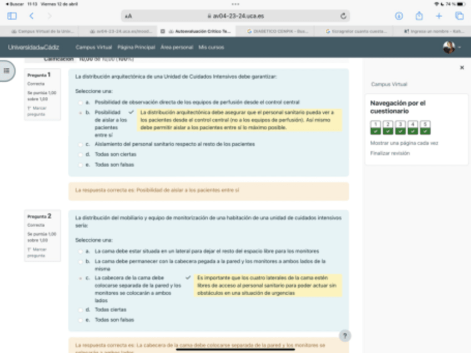The image size is (471, 353).
Task: Open the AA reader text-size menu
Action: coord(128,16)
